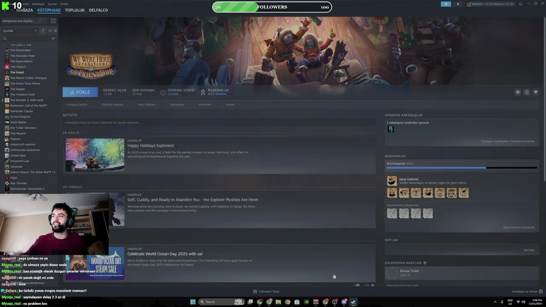Open İndirmeleri Yönet downloads manager
The image size is (546, 307).
tap(267, 292)
